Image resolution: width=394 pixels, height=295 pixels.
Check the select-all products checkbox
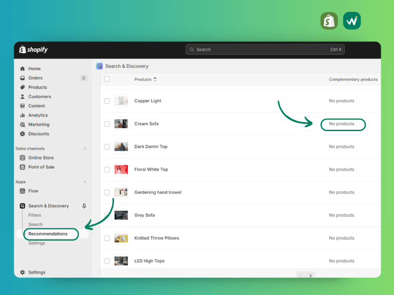107,79
